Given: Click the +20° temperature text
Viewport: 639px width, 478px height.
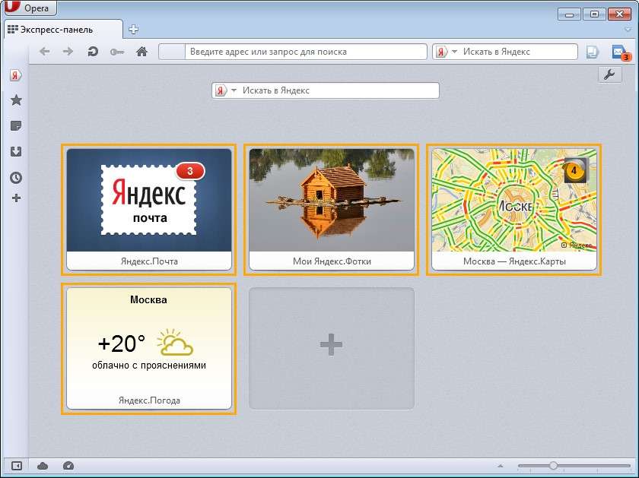Looking at the screenshot, I should (x=122, y=343).
